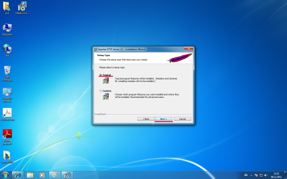Click the Windows Start button

(x=6, y=175)
